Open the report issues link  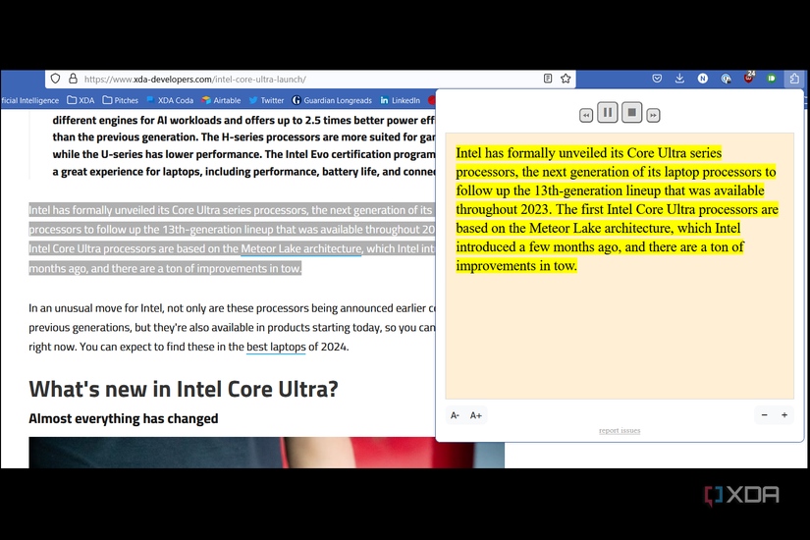[620, 430]
